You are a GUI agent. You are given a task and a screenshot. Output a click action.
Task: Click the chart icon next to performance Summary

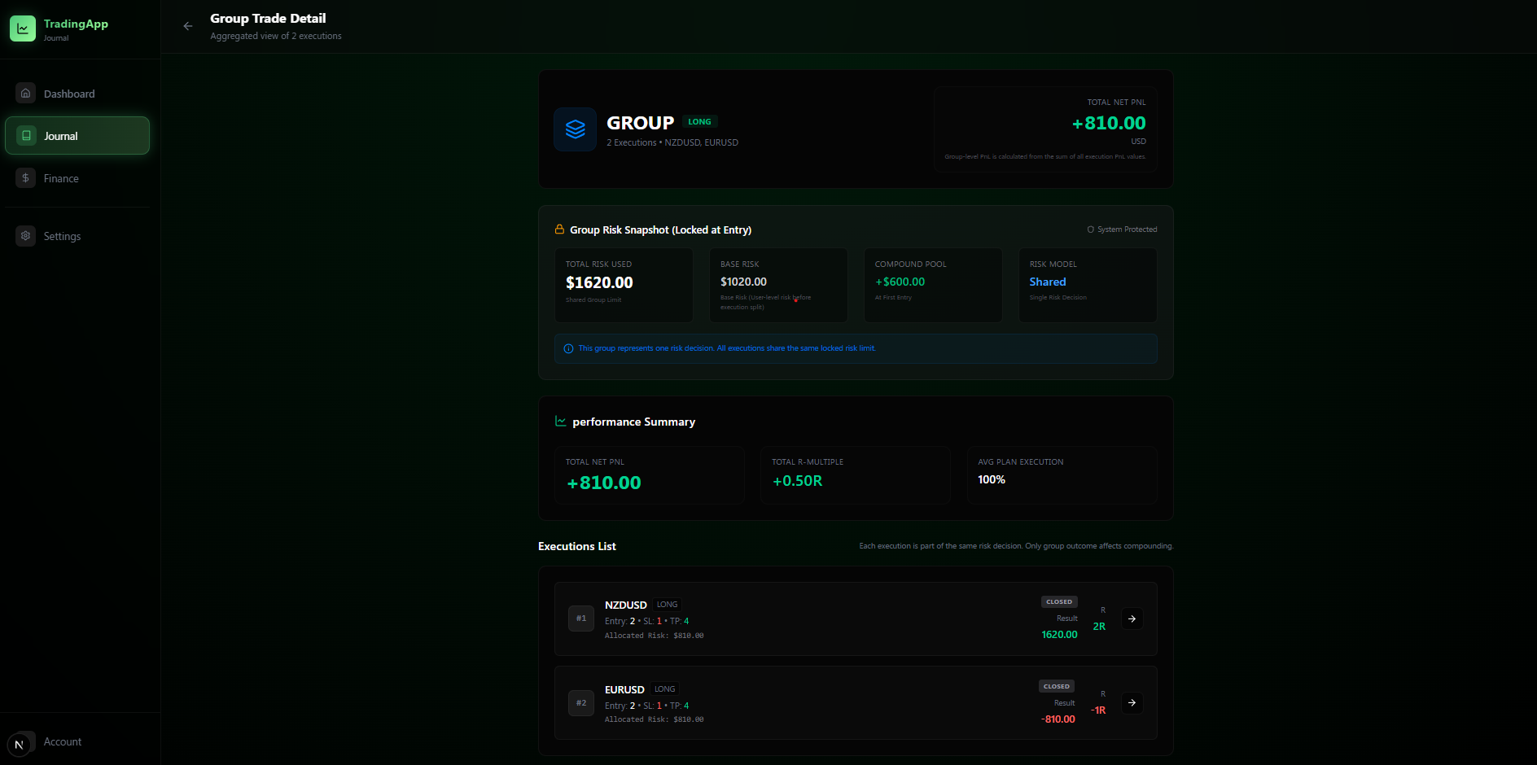pos(559,421)
